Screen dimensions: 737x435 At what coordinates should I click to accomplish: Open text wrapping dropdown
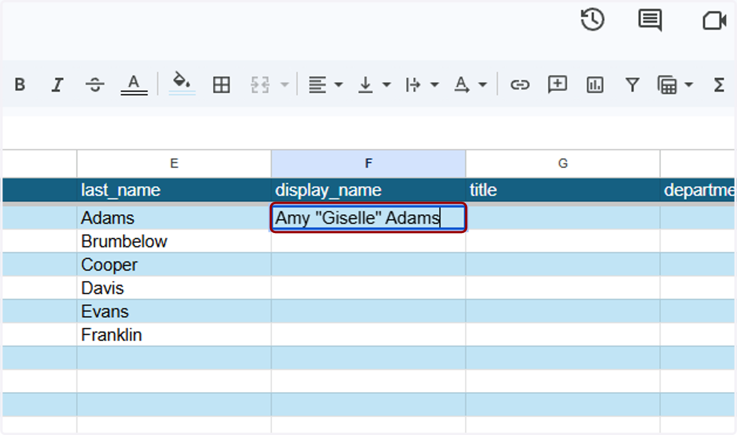(x=422, y=85)
